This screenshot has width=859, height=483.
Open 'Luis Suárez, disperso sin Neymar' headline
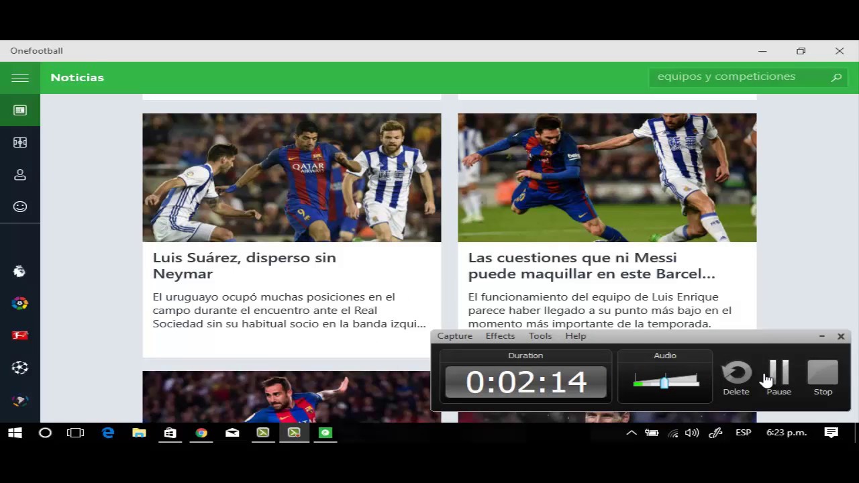(x=244, y=266)
